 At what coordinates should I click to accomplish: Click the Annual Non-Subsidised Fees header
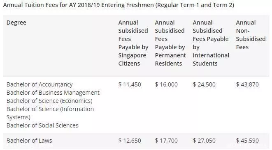(x=251, y=35)
